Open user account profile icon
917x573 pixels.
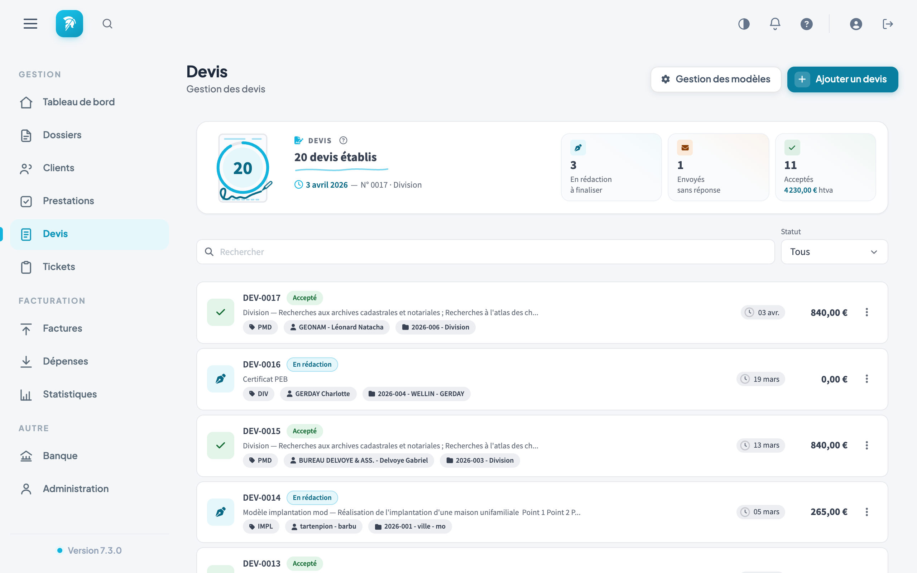click(x=856, y=24)
